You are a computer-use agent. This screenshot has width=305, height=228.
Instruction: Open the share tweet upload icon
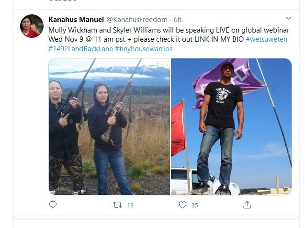[x=247, y=205]
